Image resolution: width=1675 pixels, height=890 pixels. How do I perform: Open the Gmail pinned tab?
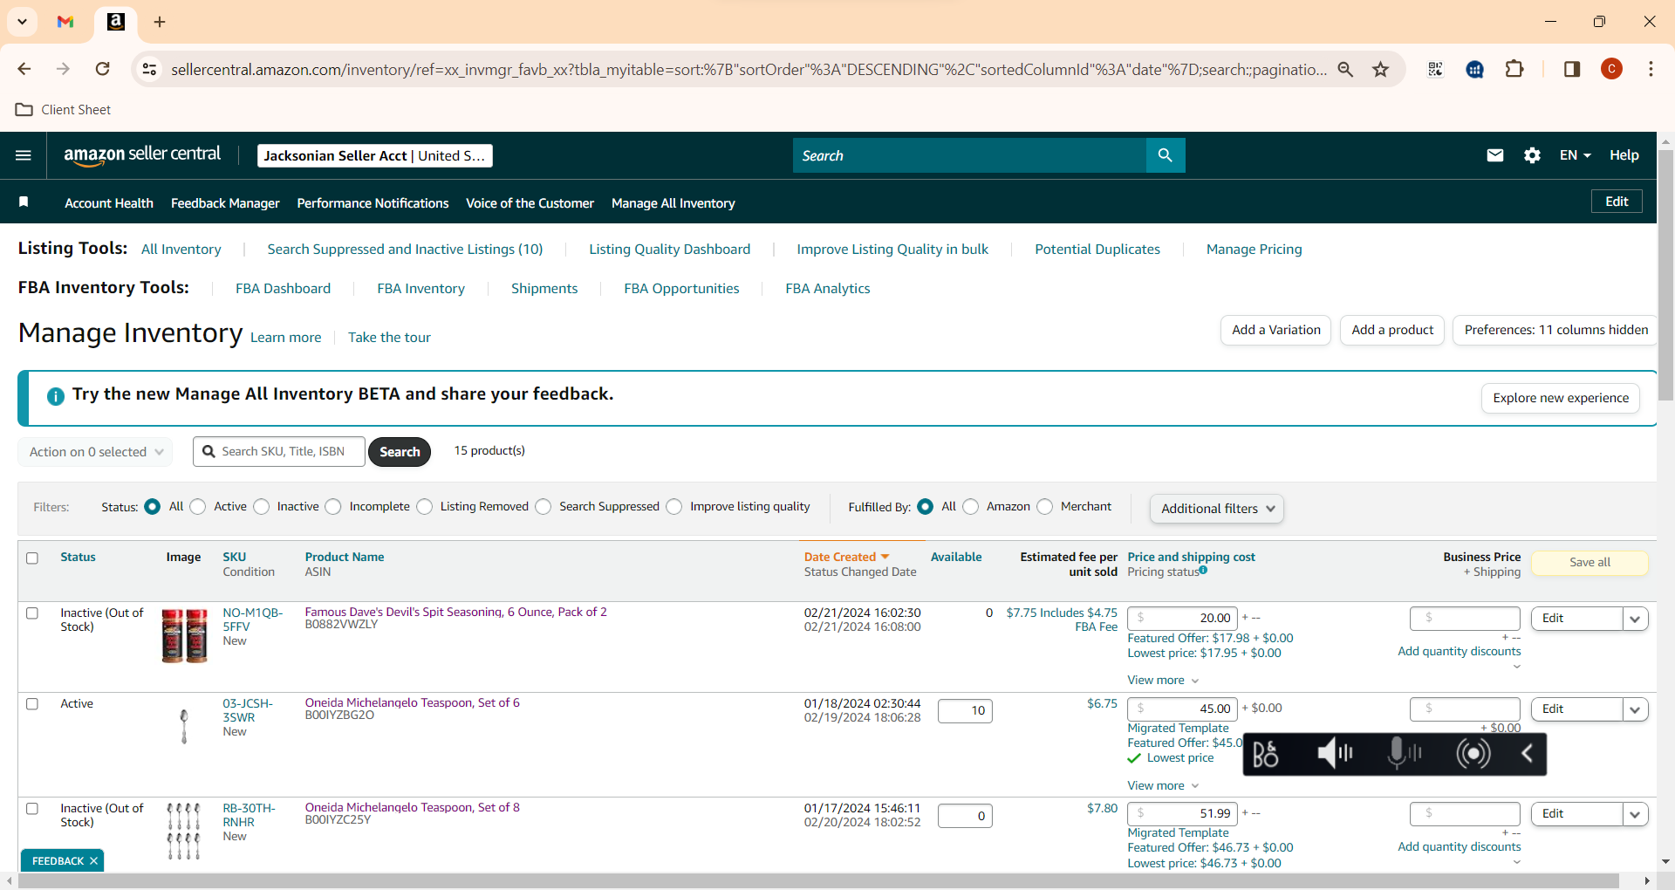pos(65,22)
